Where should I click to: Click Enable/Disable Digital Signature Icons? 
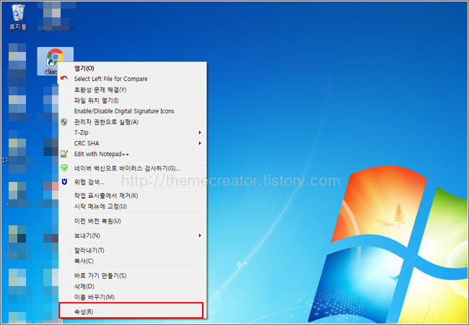[133, 111]
